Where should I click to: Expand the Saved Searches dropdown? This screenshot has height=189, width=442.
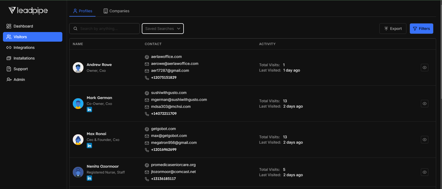tap(163, 29)
